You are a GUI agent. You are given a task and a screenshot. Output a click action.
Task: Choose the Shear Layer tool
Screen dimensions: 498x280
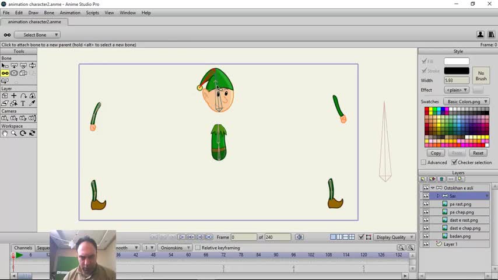(x=5, y=103)
